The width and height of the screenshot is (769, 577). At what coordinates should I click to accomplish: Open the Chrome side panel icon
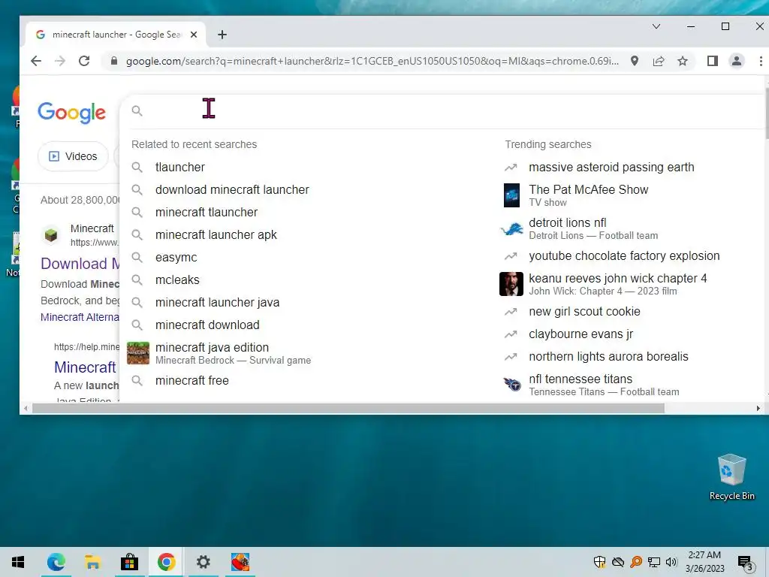713,61
